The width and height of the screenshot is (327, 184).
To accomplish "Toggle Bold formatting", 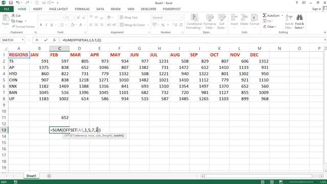I will click(41, 25).
